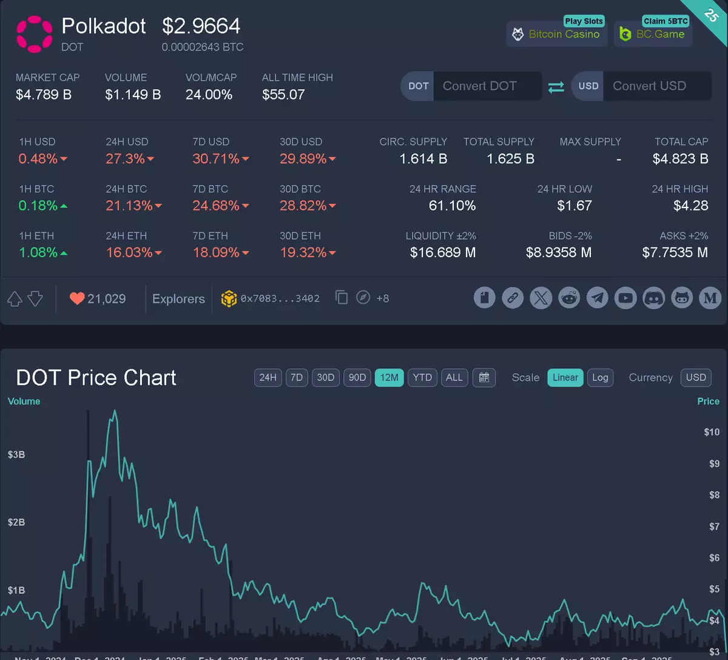Open the calendar date range picker
The width and height of the screenshot is (728, 660).
484,377
